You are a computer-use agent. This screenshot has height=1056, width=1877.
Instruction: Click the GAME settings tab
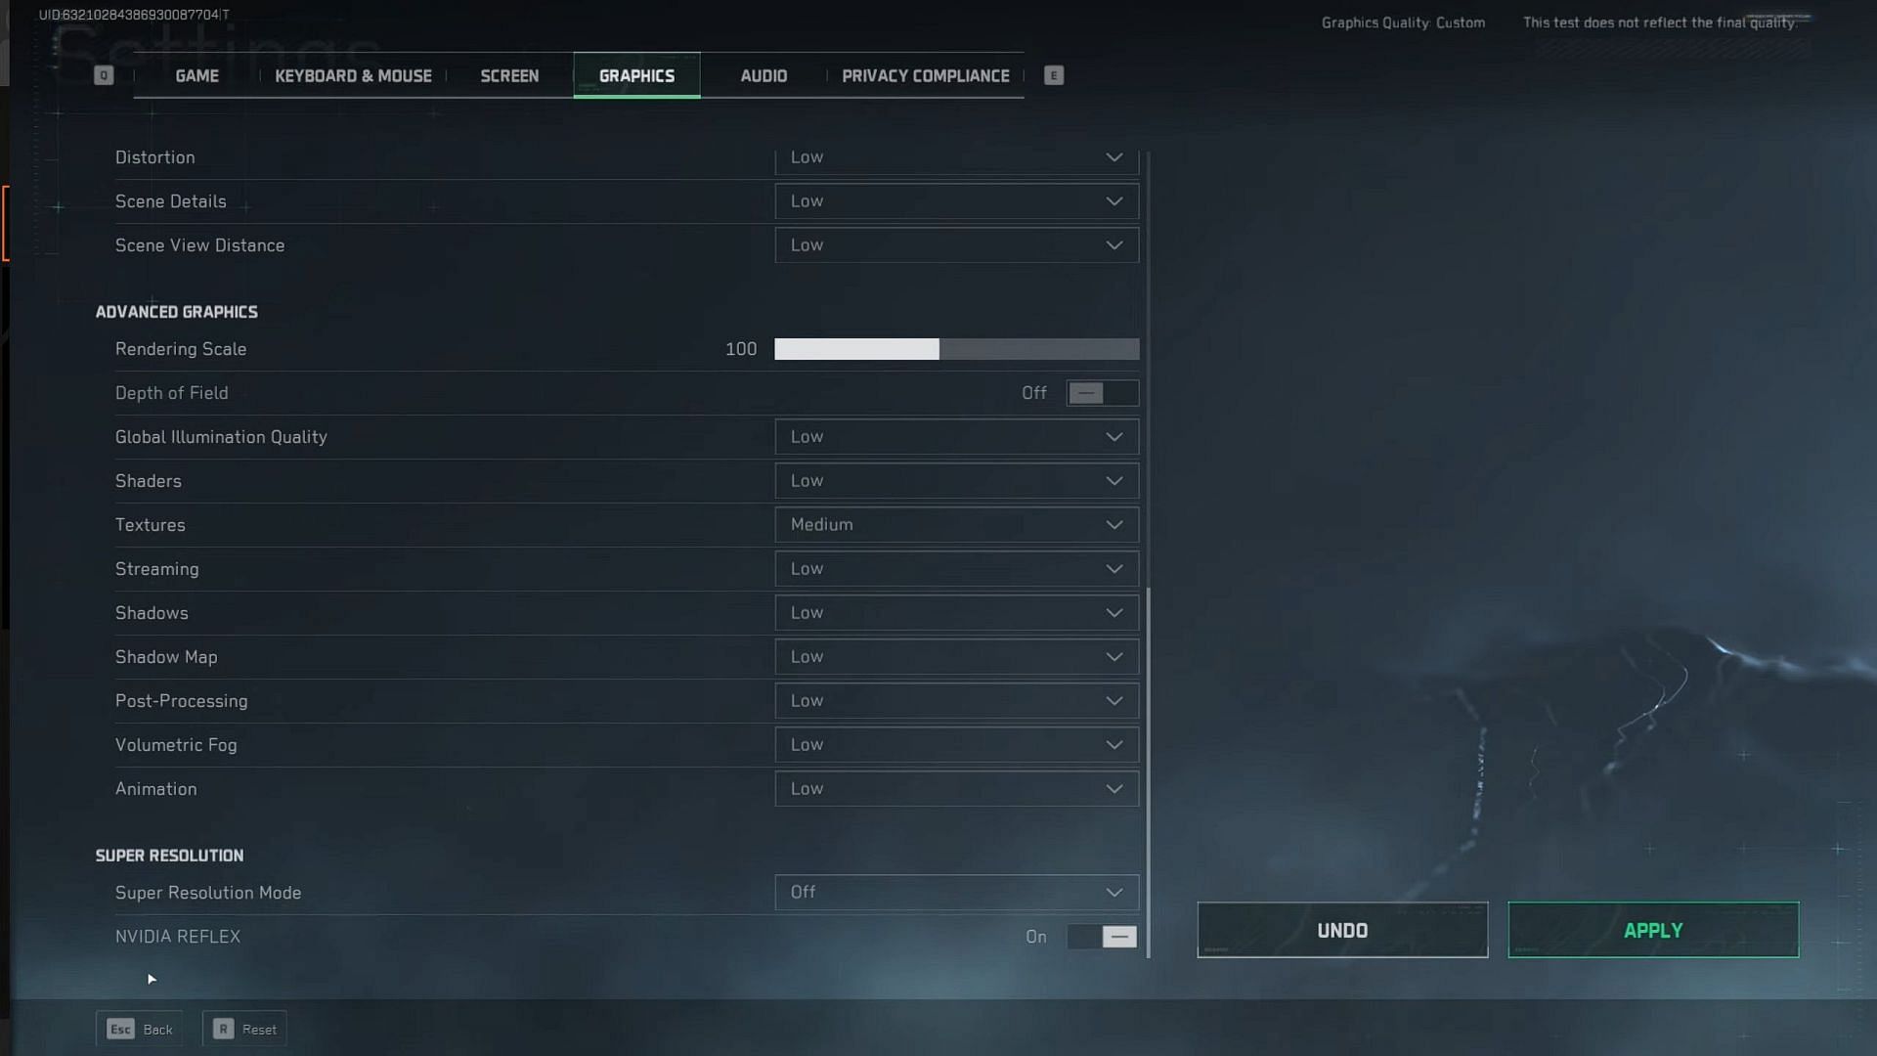tap(197, 76)
